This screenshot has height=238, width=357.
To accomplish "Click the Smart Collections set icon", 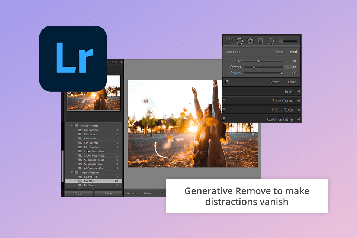I will pyautogui.click(x=77, y=173).
